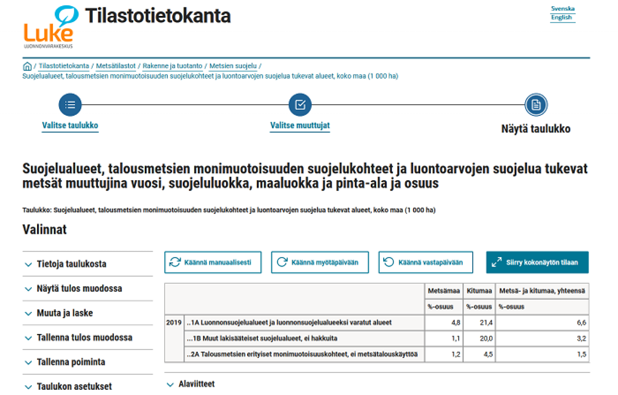
Task: Open Rakenne ja tuotanto breadcrumb link
Action: pos(172,66)
